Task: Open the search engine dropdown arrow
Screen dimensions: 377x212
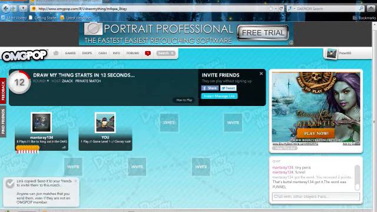Action: 295,9
